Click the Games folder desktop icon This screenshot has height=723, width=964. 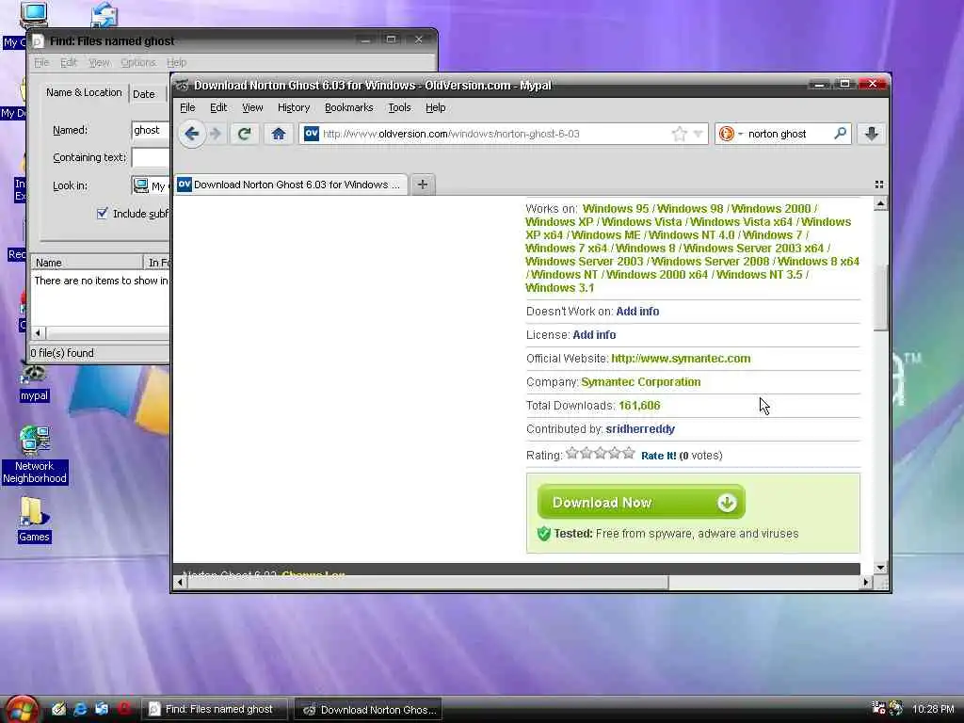[34, 520]
